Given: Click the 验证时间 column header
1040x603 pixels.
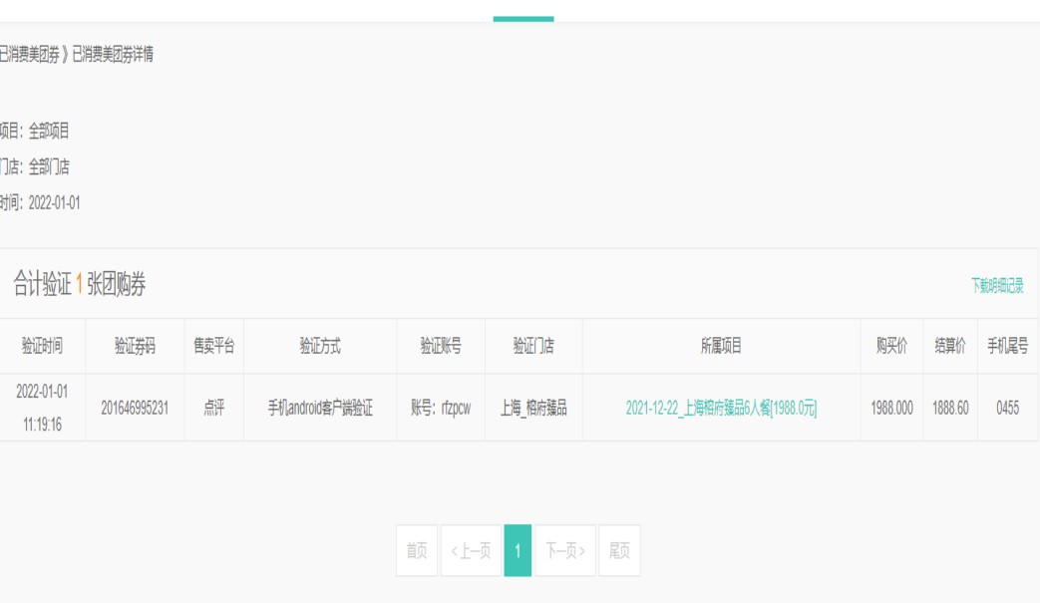Looking at the screenshot, I should [42, 346].
